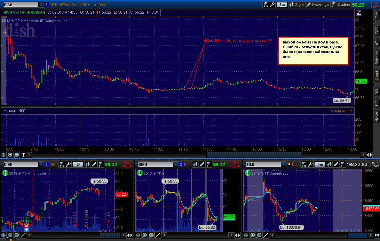Click the info icon in the $DJI panel
The height and width of the screenshot is (241, 380).
pyautogui.click(x=247, y=173)
